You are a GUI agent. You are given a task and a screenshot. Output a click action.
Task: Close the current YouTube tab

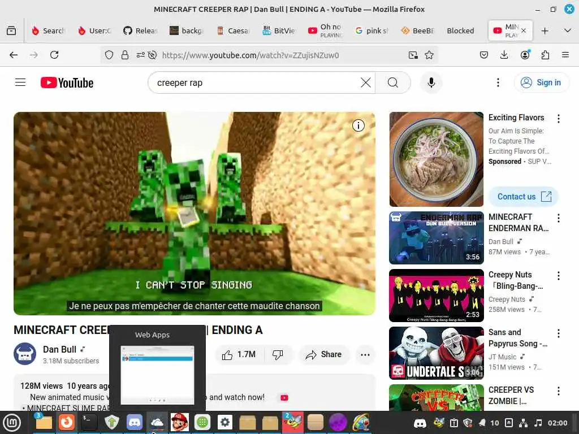pyautogui.click(x=523, y=31)
